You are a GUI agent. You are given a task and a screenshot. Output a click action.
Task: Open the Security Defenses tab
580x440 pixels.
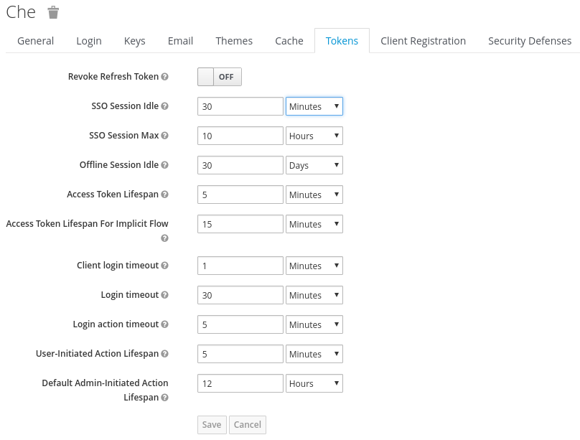click(x=529, y=41)
